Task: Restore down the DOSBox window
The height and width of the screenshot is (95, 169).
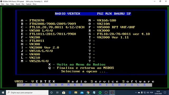Action: [x=160, y=1]
